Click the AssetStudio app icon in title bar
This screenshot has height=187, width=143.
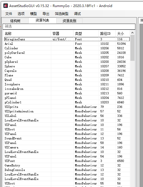point(6,6)
